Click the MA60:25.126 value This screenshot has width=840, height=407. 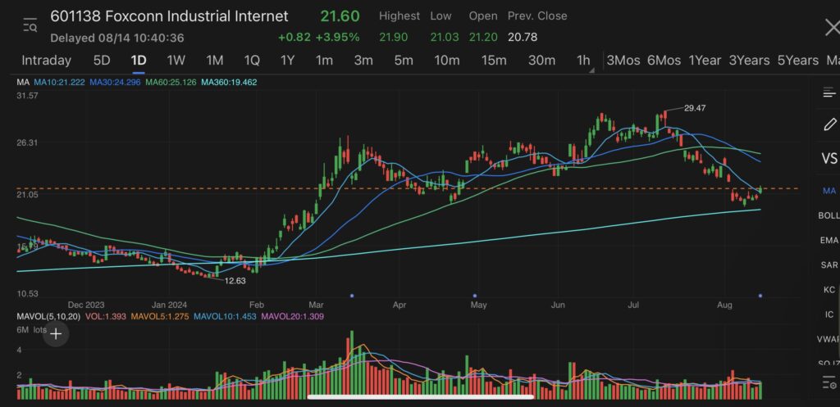[x=171, y=83]
